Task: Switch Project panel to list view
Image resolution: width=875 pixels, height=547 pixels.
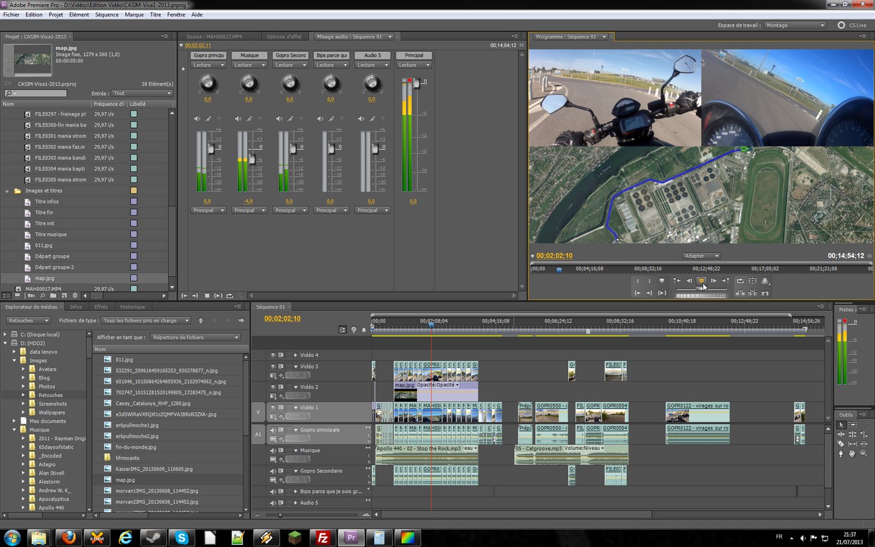Action: pos(7,295)
